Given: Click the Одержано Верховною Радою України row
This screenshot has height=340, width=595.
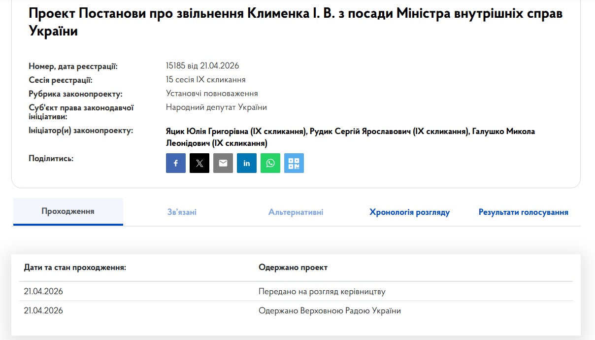Looking at the screenshot, I should coord(330,311).
